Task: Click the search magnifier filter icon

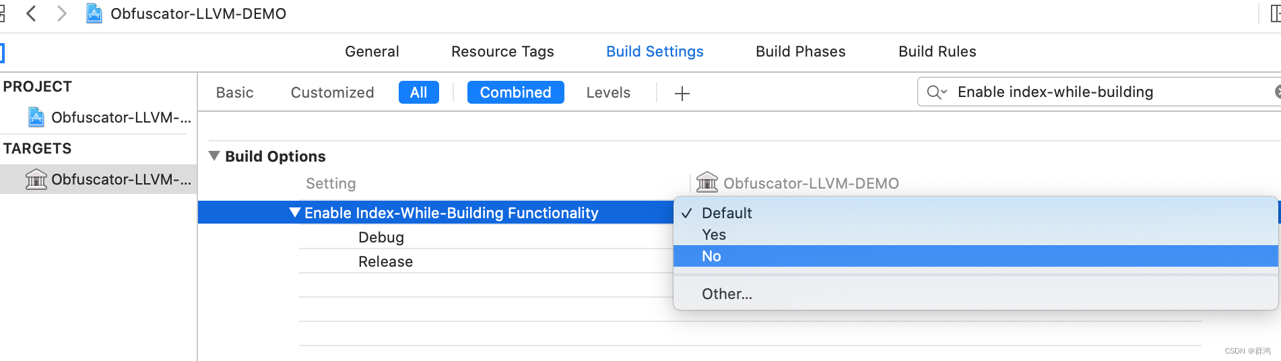Action: pos(935,92)
